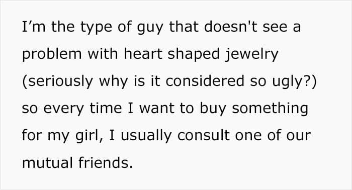Click on the word "every"
The image size is (352, 190).
[63, 110]
